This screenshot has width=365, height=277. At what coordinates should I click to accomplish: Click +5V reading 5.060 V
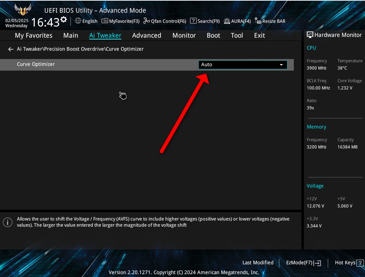[345, 206]
